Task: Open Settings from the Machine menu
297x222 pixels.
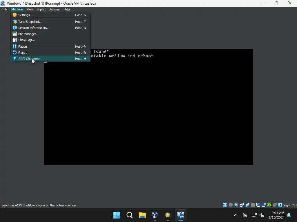Action: tap(50, 15)
